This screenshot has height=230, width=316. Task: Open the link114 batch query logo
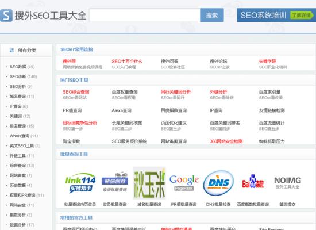pyautogui.click(x=80, y=183)
